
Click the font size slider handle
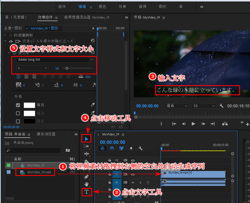pos(67,68)
